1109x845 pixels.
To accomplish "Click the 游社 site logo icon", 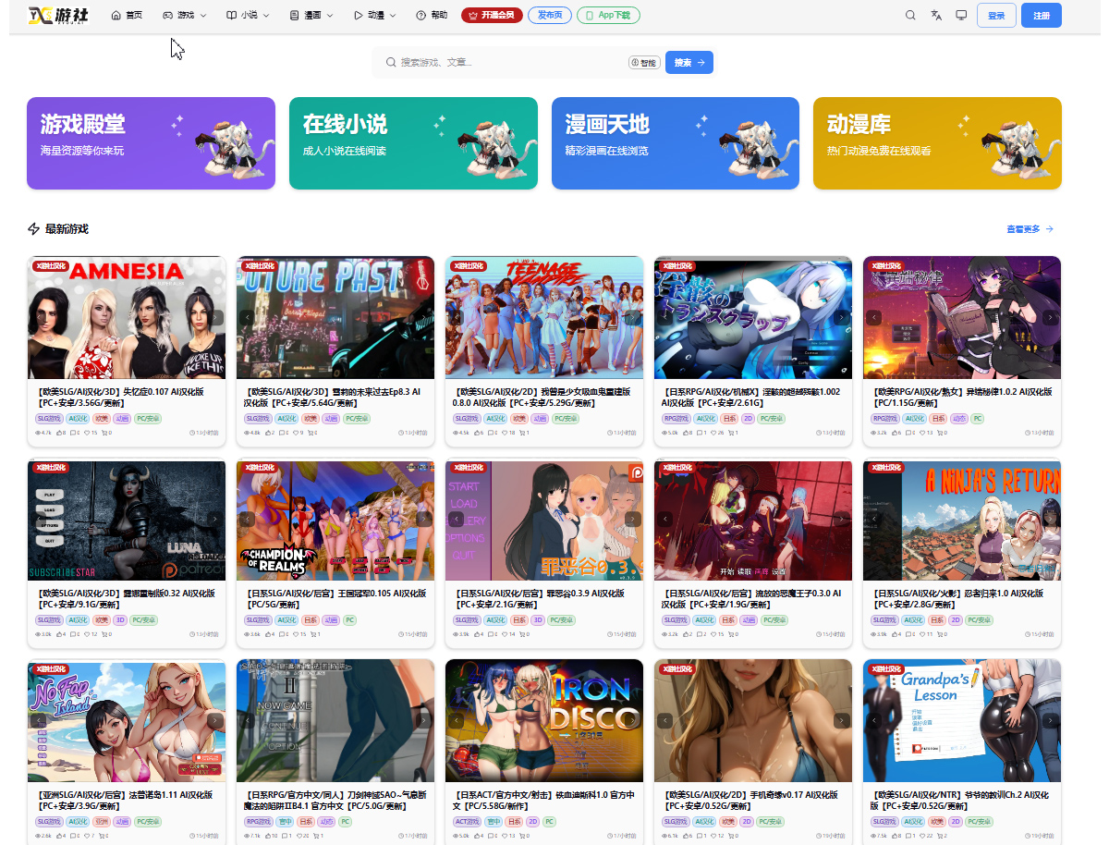I will pos(39,15).
